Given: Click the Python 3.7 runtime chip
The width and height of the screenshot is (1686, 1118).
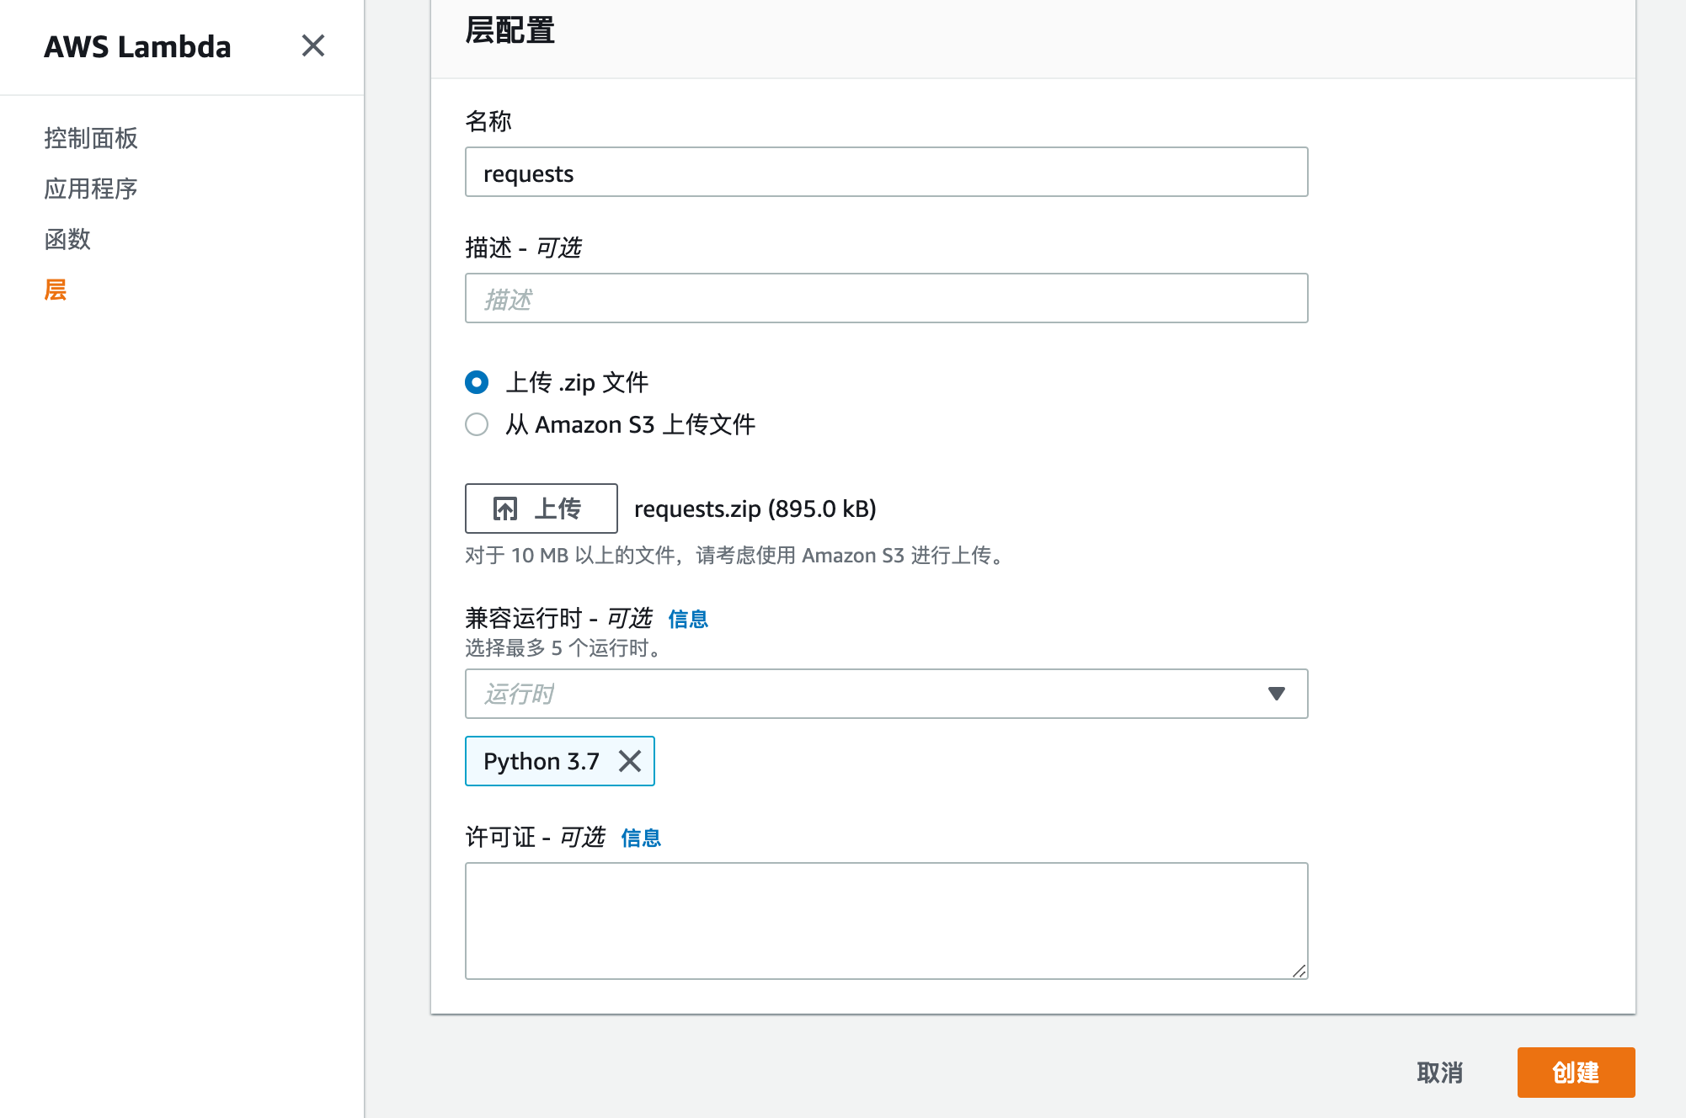Looking at the screenshot, I should [x=541, y=761].
